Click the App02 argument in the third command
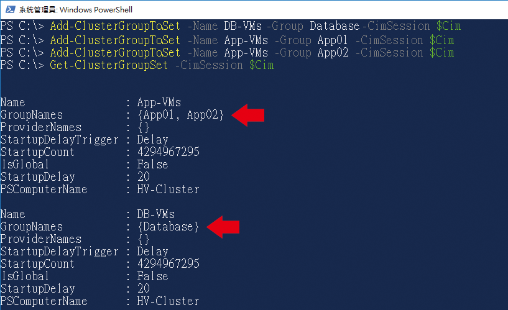508x310 pixels. click(x=336, y=53)
